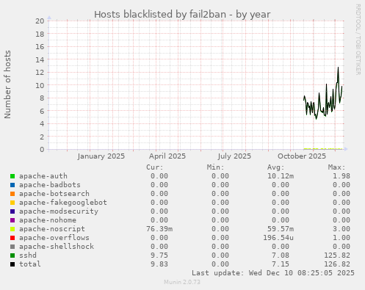Click the apache-noscript lime swatch
Viewport: 365px width, 290px height.
(12, 229)
